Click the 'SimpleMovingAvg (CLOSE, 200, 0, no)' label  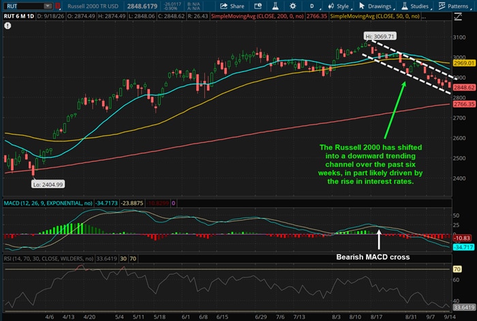(257, 16)
